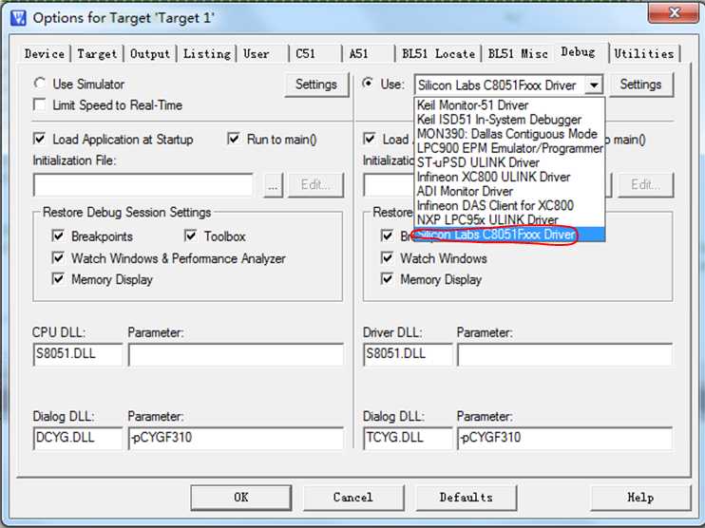This screenshot has width=705, height=528.
Task: Open the Listing tab
Action: coord(207,54)
